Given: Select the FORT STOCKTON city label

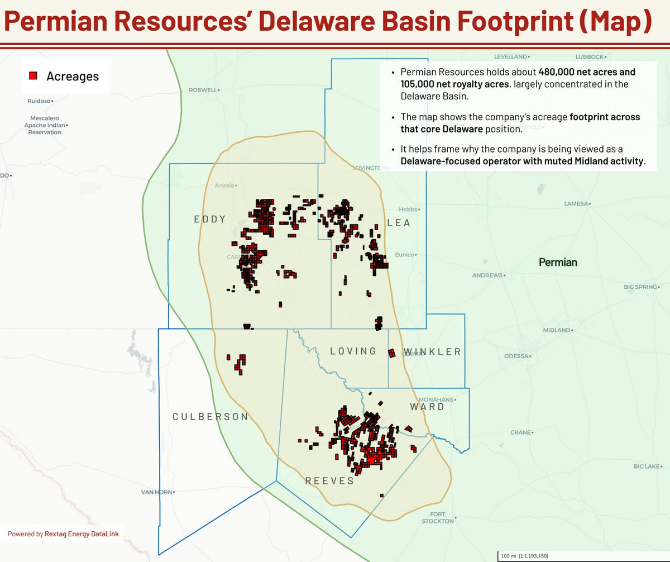Looking at the screenshot, I should pyautogui.click(x=438, y=518).
